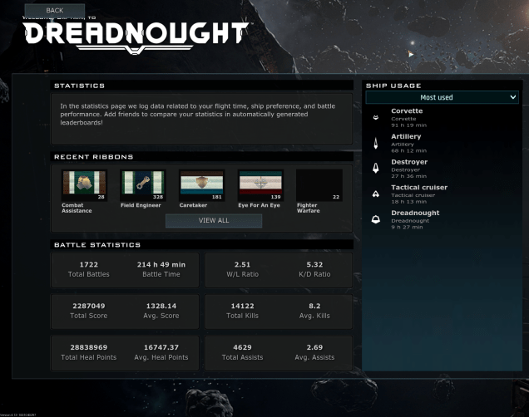Click the Artillery ship class icon
Image resolution: width=529 pixels, height=417 pixels.
click(376, 143)
